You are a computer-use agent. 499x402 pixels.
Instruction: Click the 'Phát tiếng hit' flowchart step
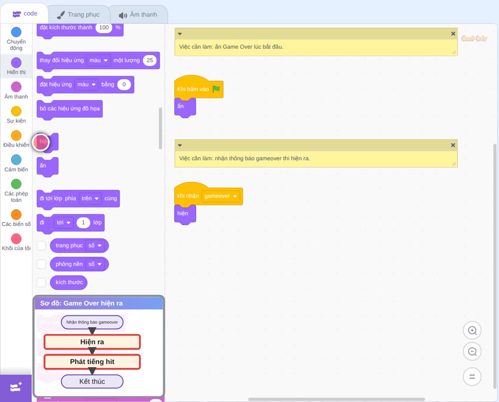(x=92, y=362)
